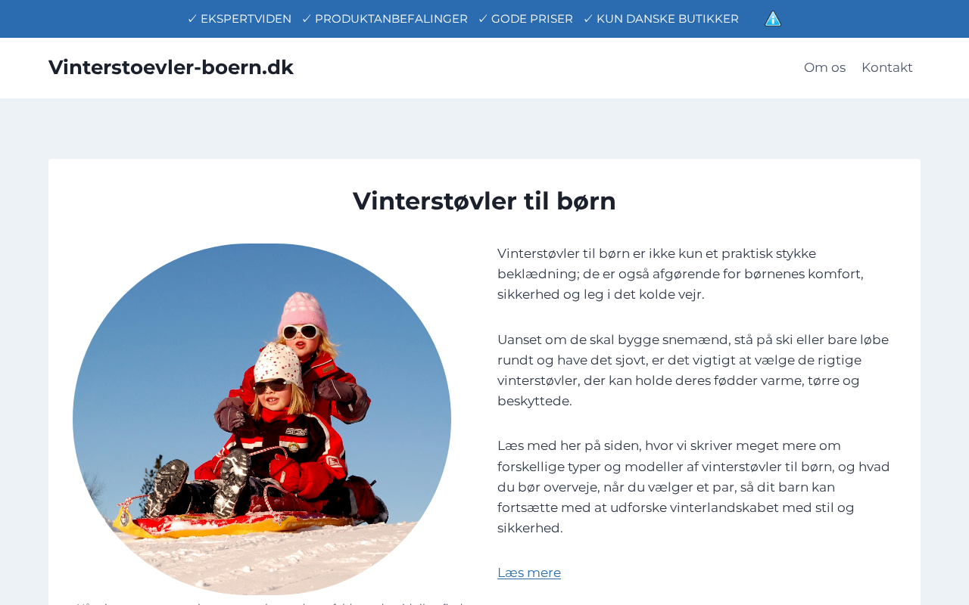This screenshot has height=605, width=969.
Task: Select the PRODUKTANBEFALINGER label in top bar
Action: pos(391,19)
